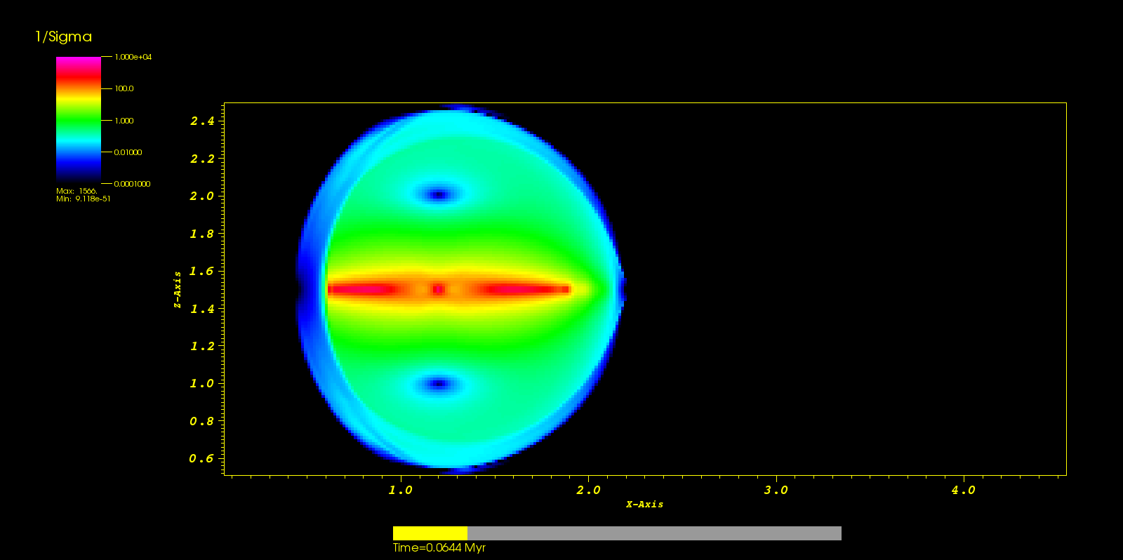The width and height of the screenshot is (1123, 560).
Task: Click the yellow filled part of the time bar
Action: tap(430, 533)
